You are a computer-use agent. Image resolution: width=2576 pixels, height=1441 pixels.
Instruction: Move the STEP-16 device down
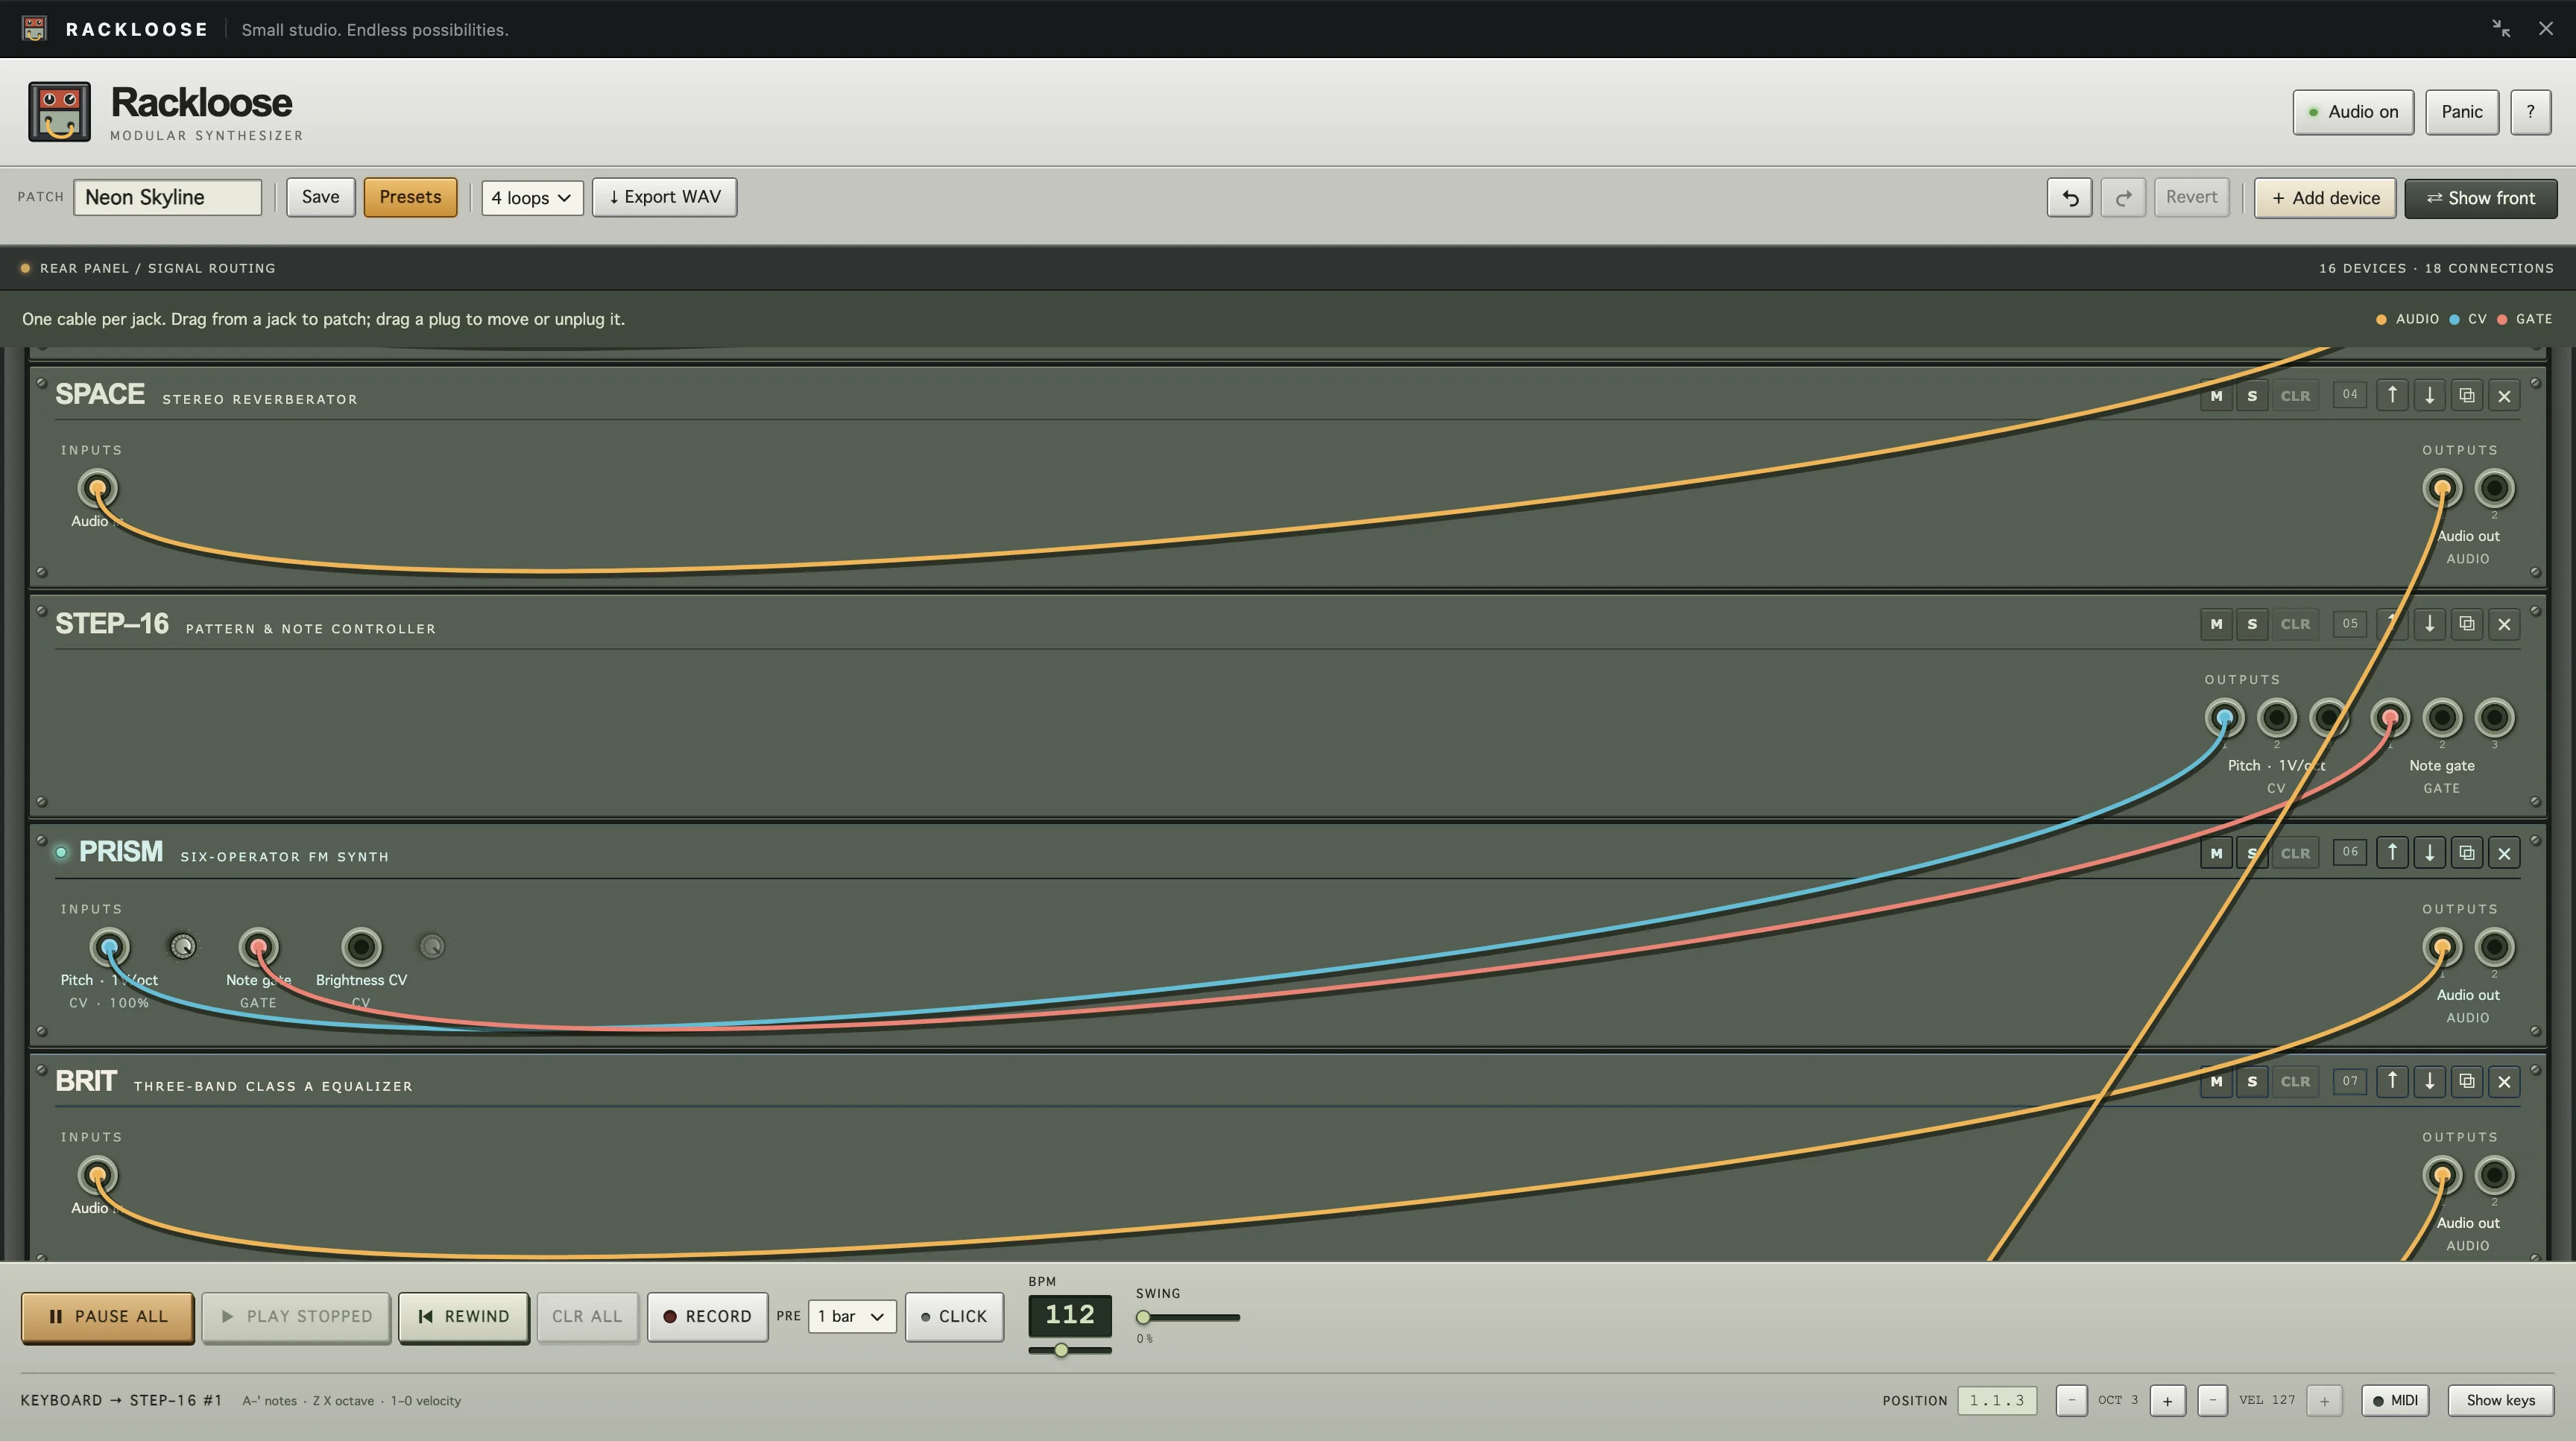click(x=2429, y=624)
